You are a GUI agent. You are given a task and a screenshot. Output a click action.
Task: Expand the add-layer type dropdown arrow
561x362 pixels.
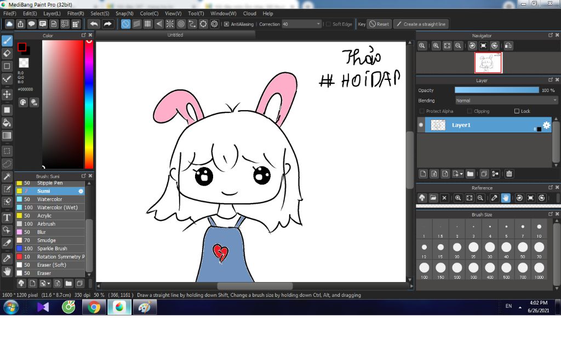tap(461, 174)
